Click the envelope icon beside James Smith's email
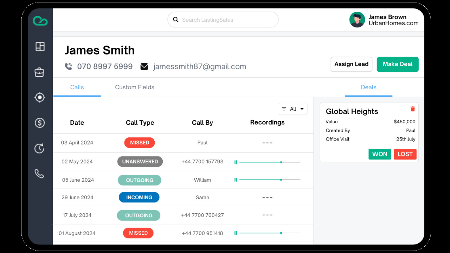Image resolution: width=450 pixels, height=253 pixels. (144, 66)
